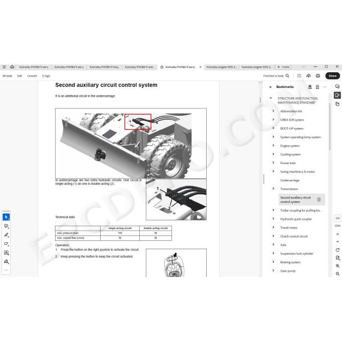Click the Create new tab button
The height and width of the screenshot is (342, 342).
click(283, 67)
